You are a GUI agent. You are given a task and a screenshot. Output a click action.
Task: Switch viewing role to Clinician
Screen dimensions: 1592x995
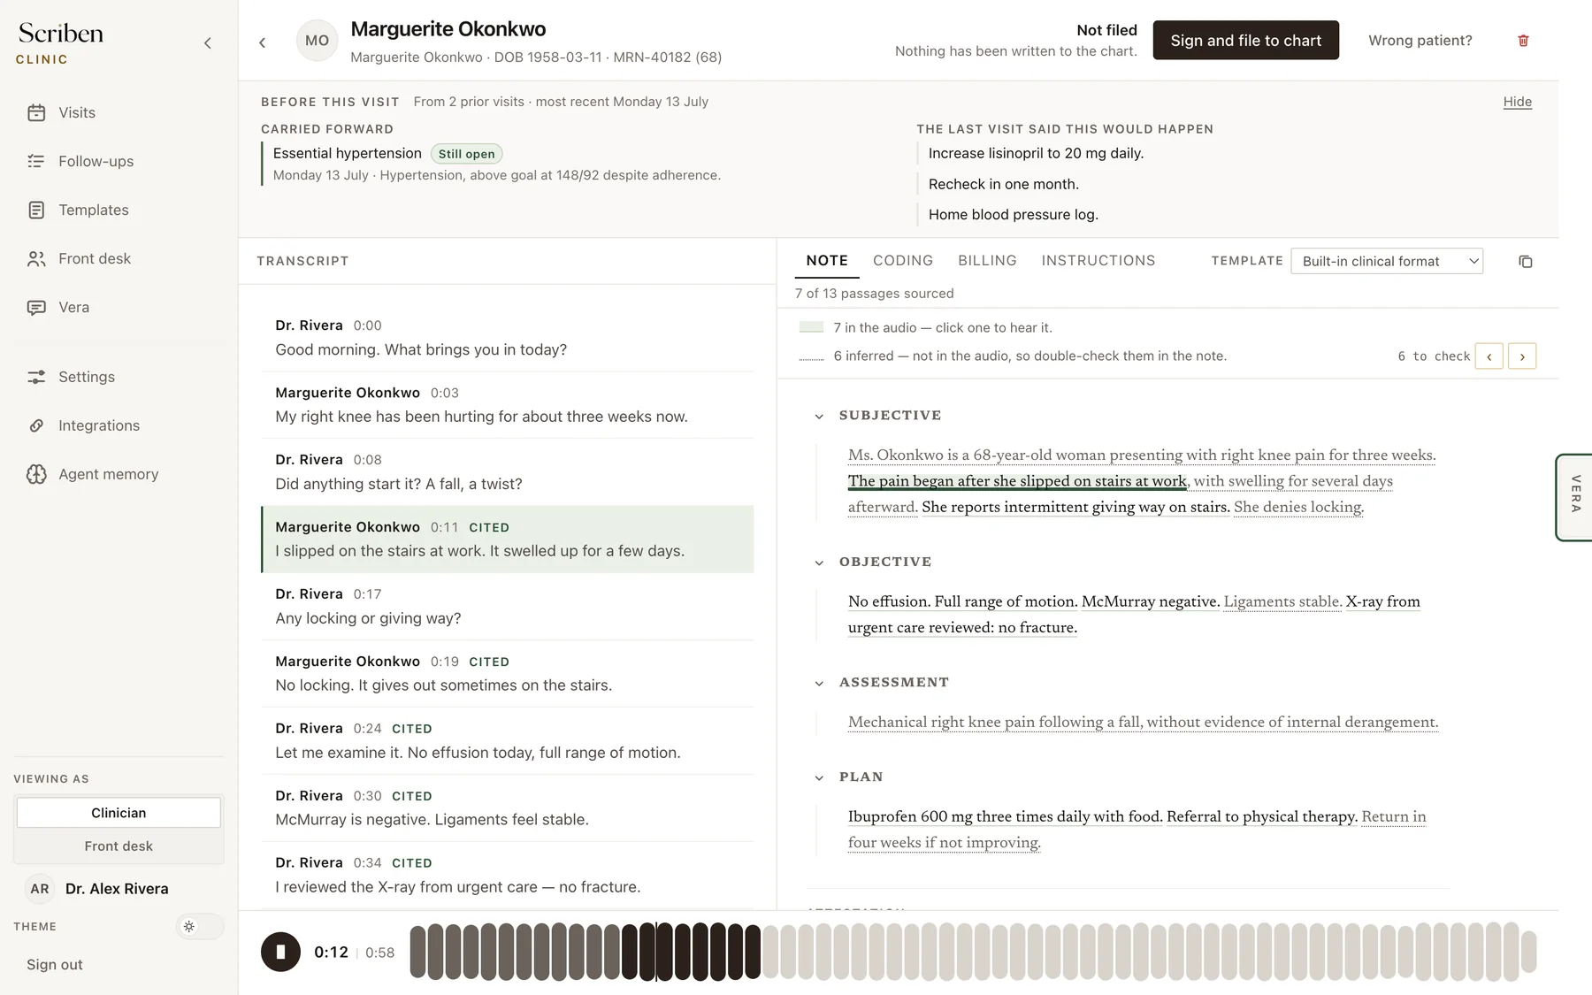click(x=119, y=813)
